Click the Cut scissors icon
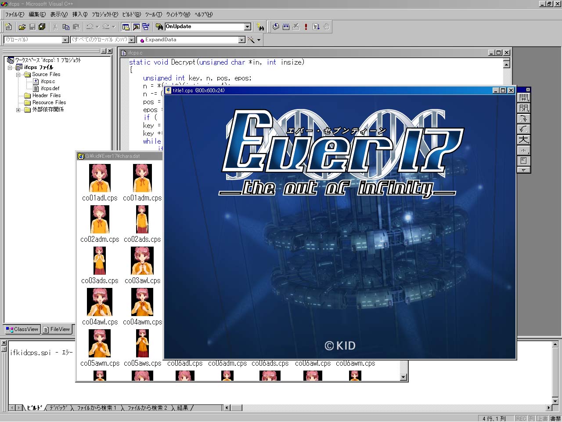This screenshot has width=562, height=422. (x=55, y=27)
